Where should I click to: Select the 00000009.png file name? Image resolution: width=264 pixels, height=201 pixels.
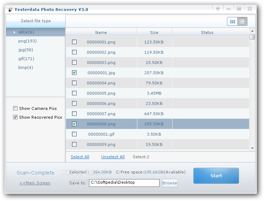[x=101, y=144]
